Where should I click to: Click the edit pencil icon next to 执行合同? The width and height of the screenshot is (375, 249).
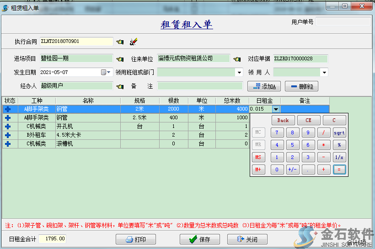pyautogui.click(x=133, y=42)
